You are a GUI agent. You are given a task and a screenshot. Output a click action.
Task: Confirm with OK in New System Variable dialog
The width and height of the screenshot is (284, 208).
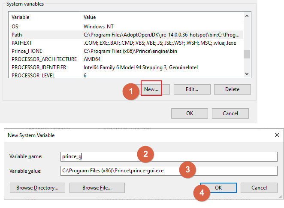tap(218, 188)
